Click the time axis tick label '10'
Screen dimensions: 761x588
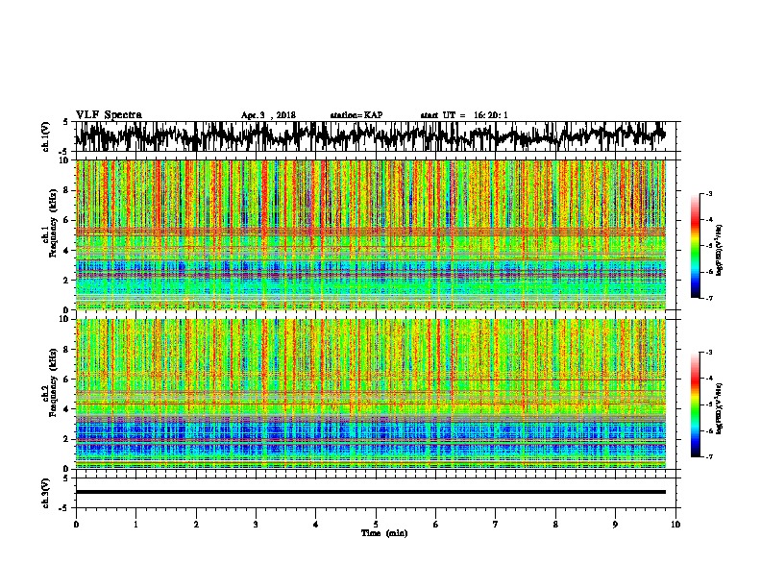[x=675, y=525]
